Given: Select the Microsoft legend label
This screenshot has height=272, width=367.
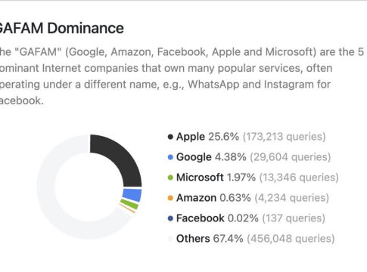Looking at the screenshot, I should [x=200, y=178].
